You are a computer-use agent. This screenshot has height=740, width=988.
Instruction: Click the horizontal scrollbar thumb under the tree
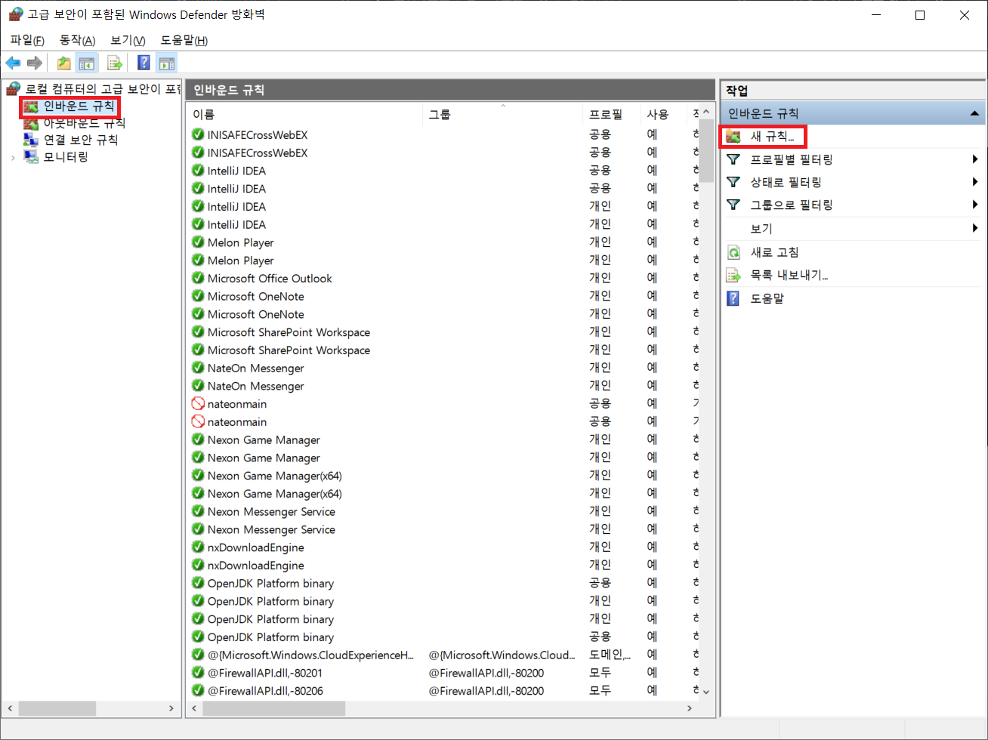pos(57,708)
